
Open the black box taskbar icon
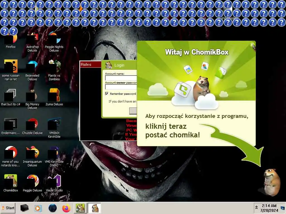[25, 208]
